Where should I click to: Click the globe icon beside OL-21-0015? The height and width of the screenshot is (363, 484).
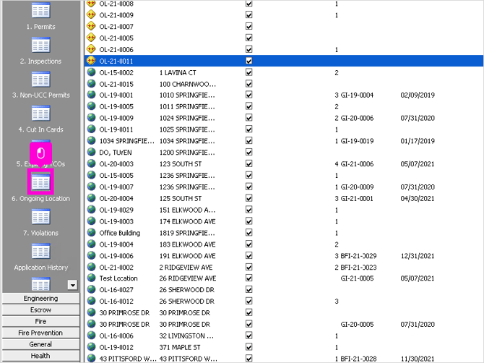(91, 83)
